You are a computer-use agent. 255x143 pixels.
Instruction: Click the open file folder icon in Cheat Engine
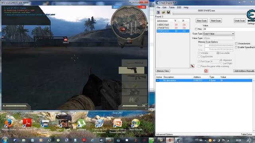tap(163, 12)
